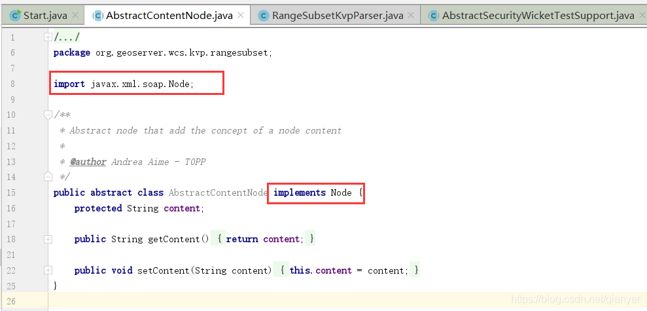Click the Start.java class file icon
Image resolution: width=647 pixels, height=311 pixels.
point(16,16)
